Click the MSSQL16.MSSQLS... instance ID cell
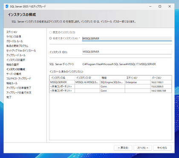Viewport: 179px width, 158px height. coord(87,82)
